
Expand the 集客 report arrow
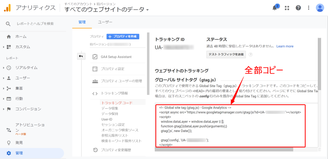coord(4,88)
